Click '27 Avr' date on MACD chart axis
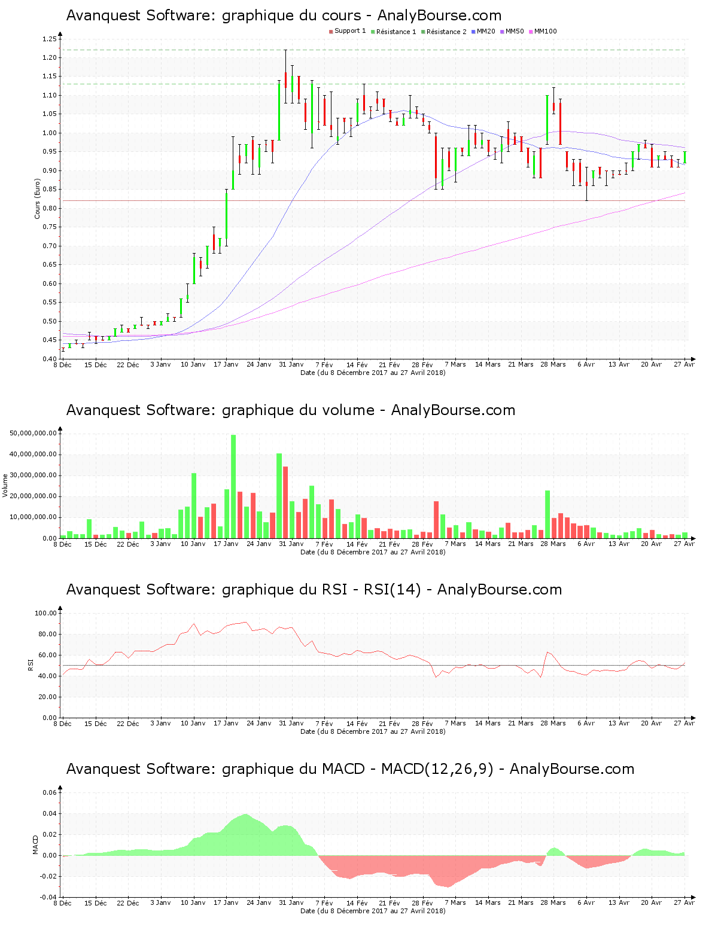This screenshot has width=718, height=927. [x=684, y=902]
